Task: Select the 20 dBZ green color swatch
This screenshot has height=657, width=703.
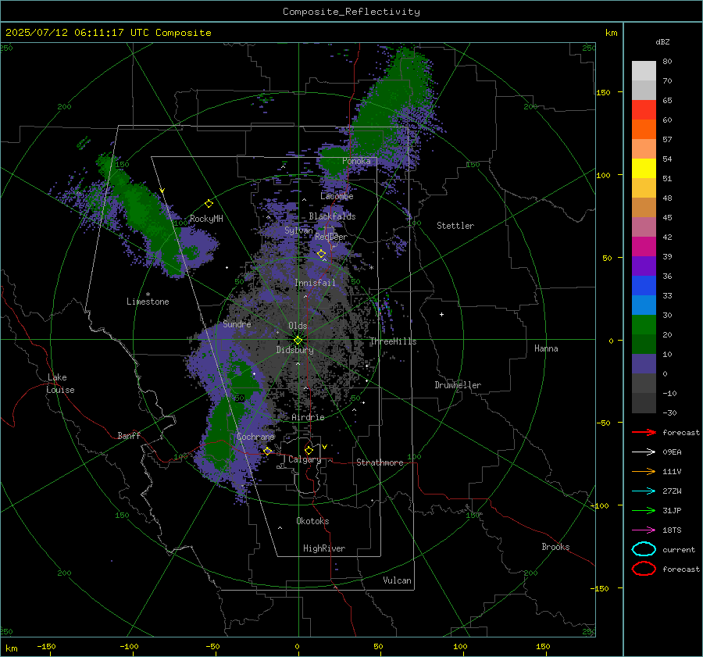Action: tap(644, 325)
